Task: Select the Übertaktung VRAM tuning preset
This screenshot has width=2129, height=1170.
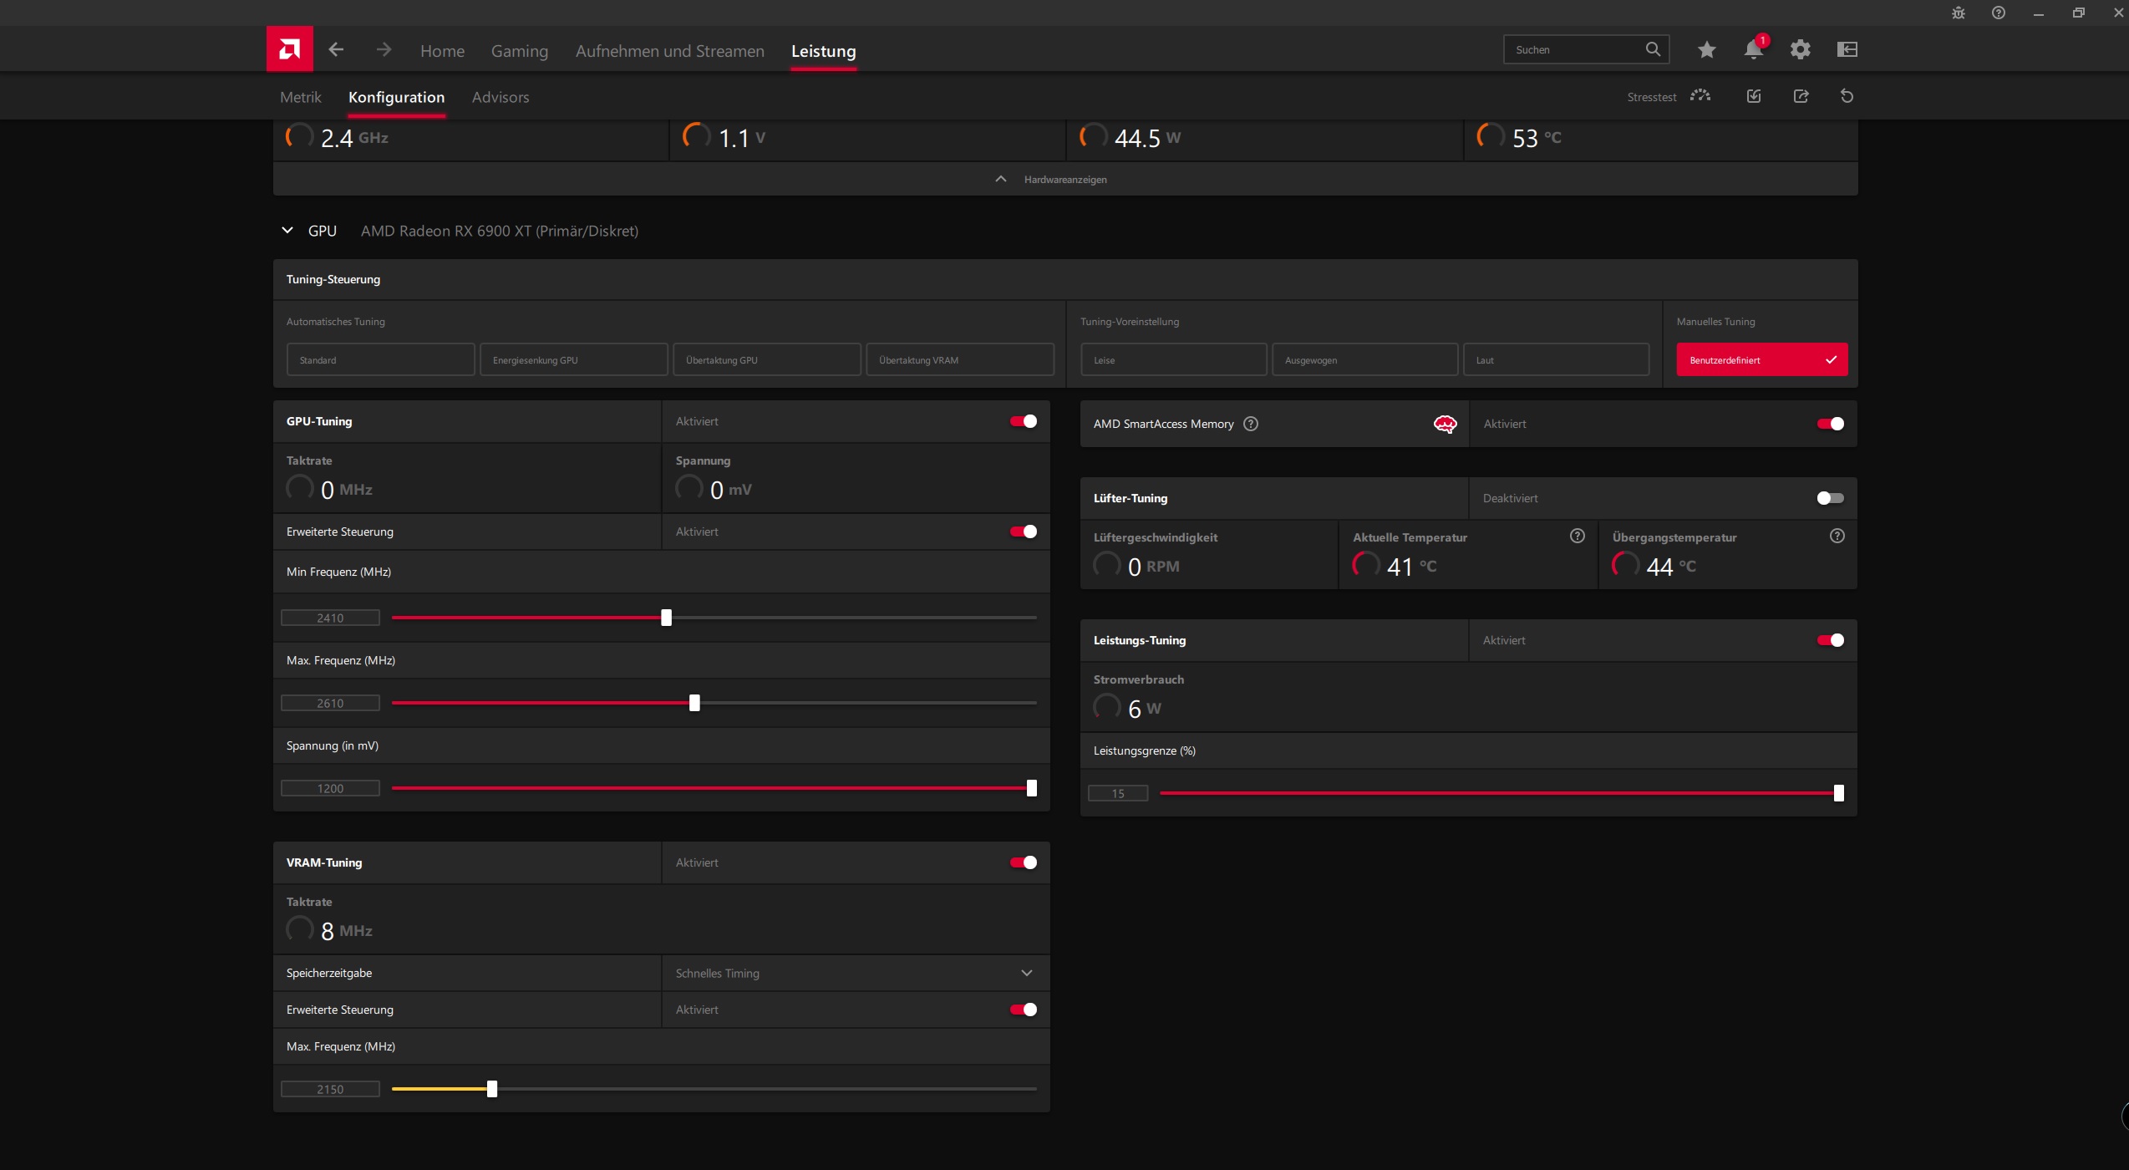Action: 958,359
